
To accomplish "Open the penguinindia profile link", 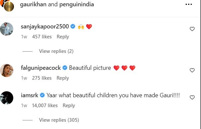I will coord(77,5).
